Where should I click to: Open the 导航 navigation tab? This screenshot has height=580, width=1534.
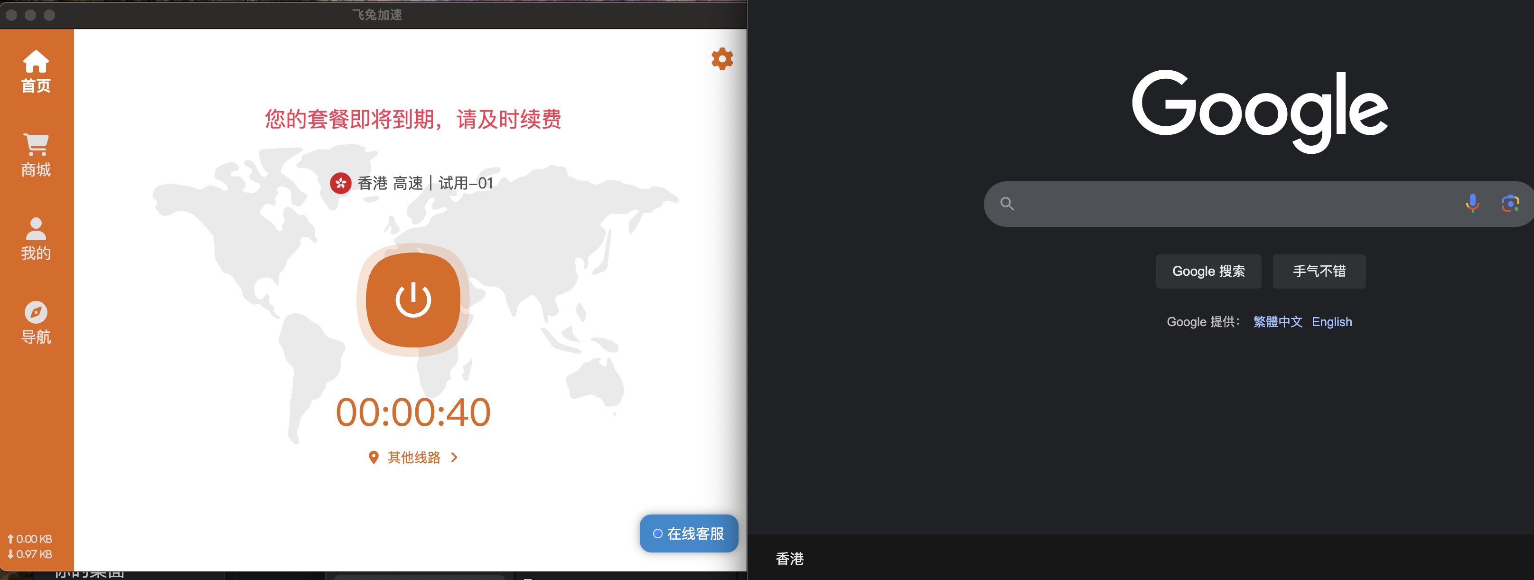click(x=36, y=322)
